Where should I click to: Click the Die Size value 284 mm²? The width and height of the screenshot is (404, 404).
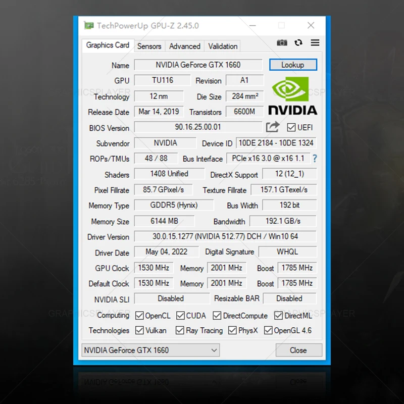click(244, 96)
